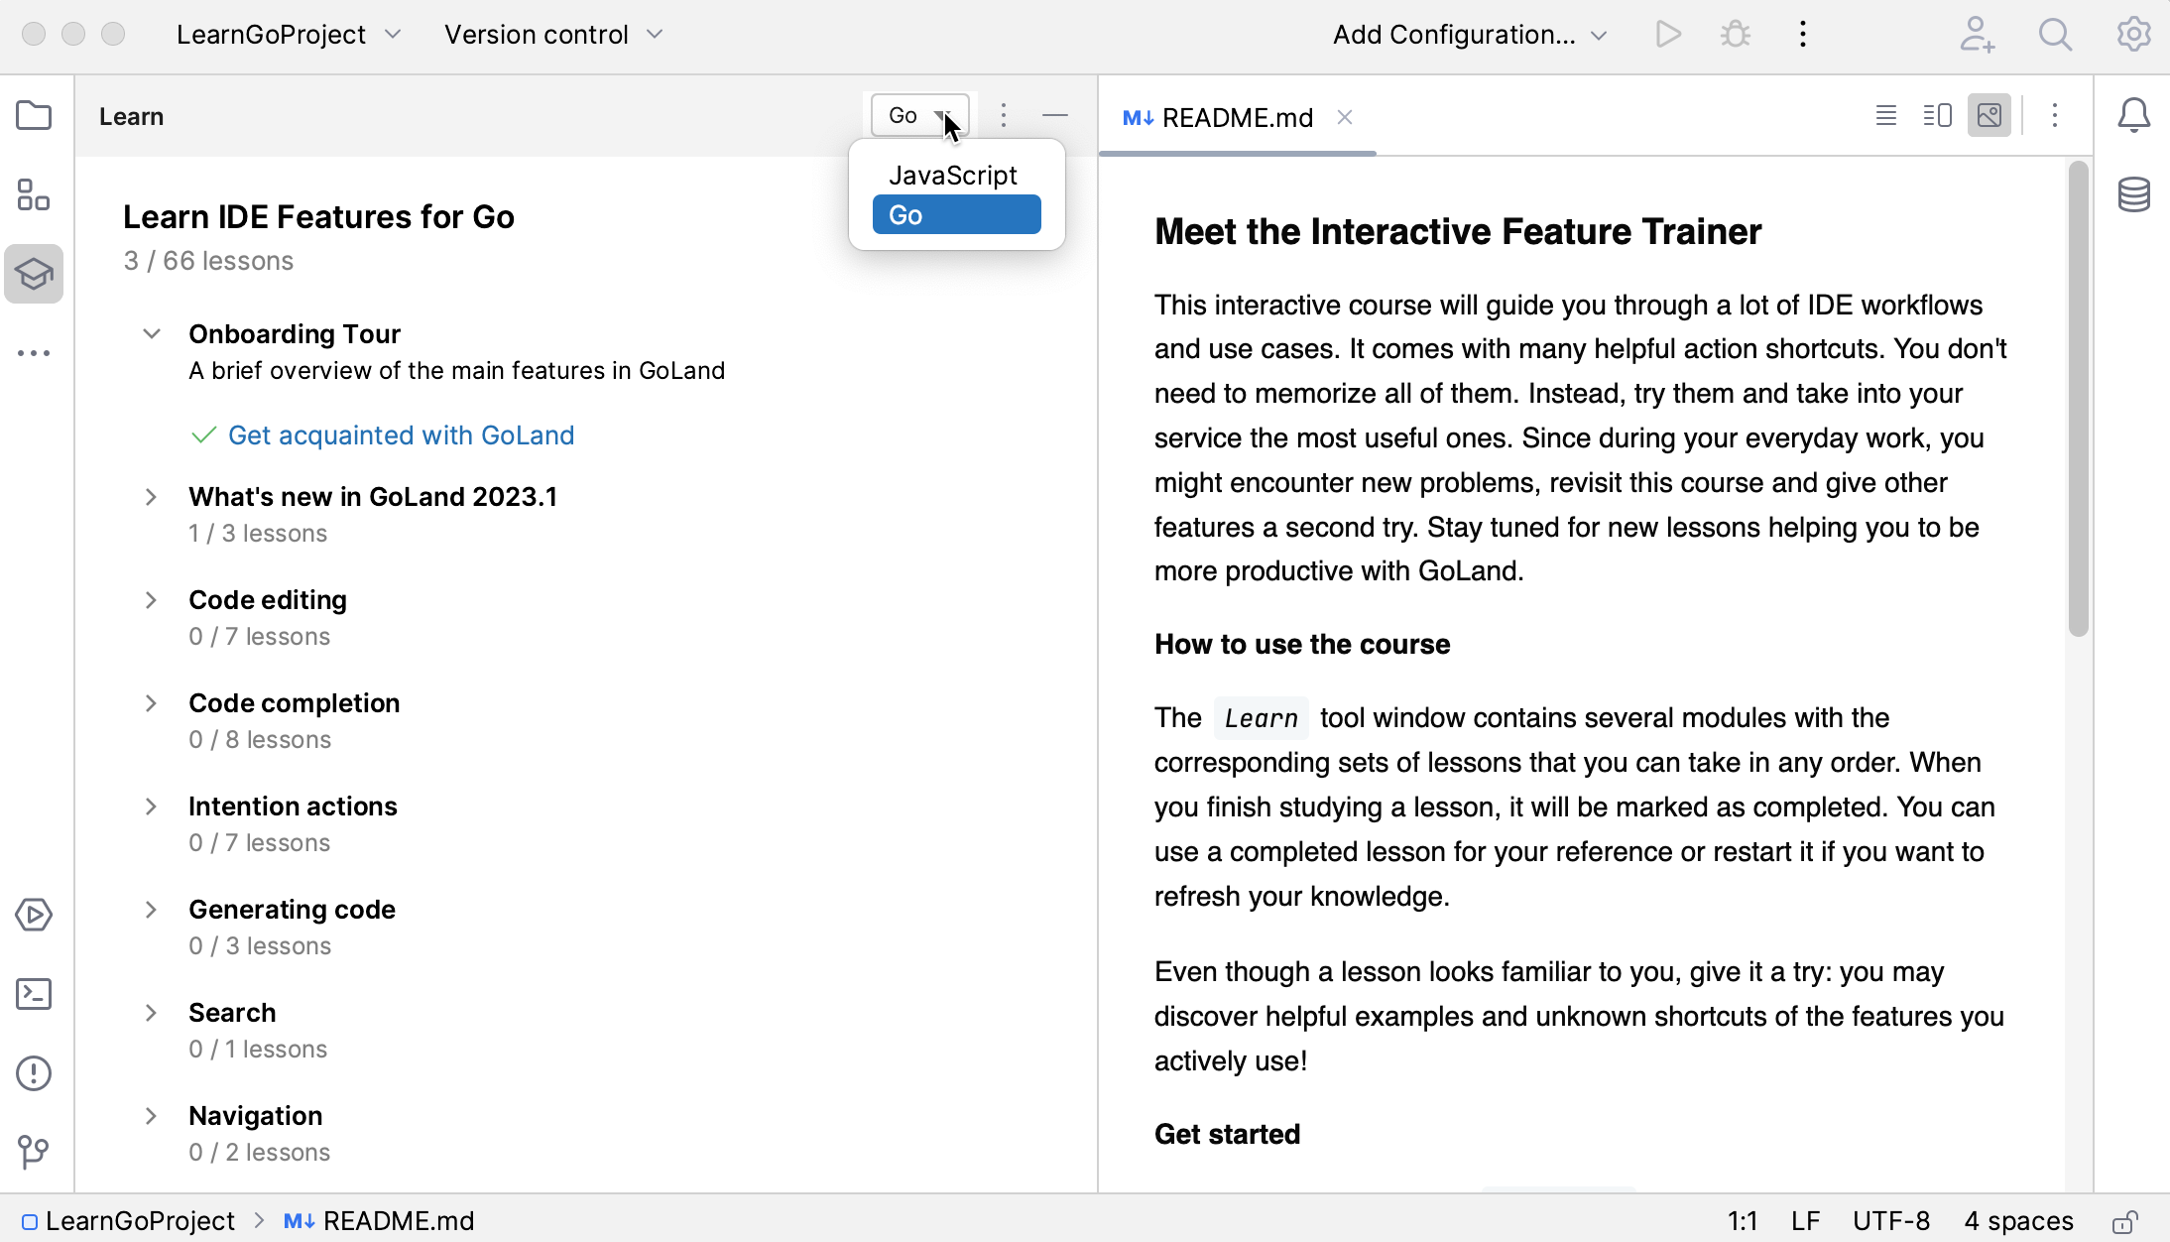Viewport: 2170px width, 1242px height.
Task: Collapse the Onboarding Tour section
Action: (x=151, y=334)
